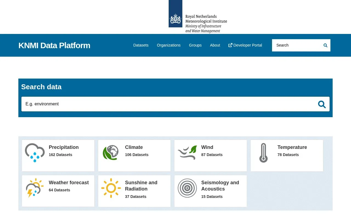The height and width of the screenshot is (219, 351).
Task: Click the Precipitation rain cloud icon
Action: click(35, 153)
